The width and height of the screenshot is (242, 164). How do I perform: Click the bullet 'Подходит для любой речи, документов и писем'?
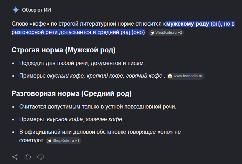pos(82,63)
